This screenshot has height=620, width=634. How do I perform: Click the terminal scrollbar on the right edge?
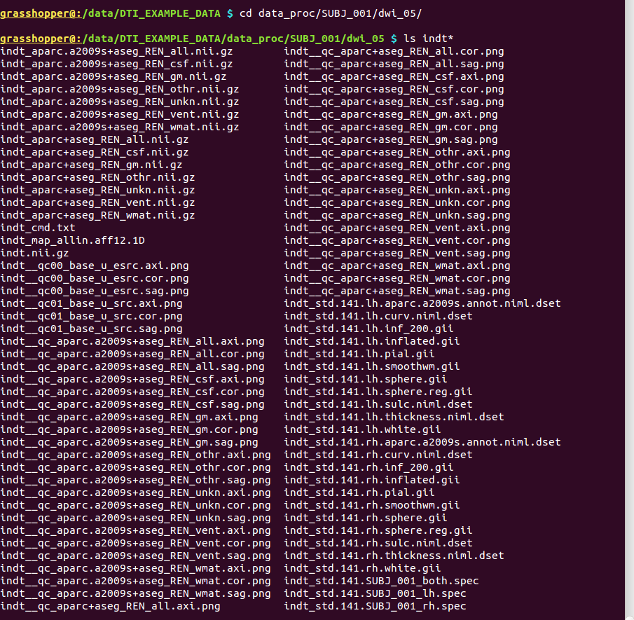(629, 310)
